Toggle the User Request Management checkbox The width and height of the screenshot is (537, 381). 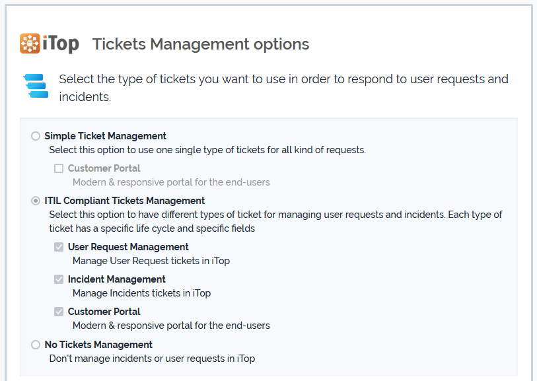(59, 247)
